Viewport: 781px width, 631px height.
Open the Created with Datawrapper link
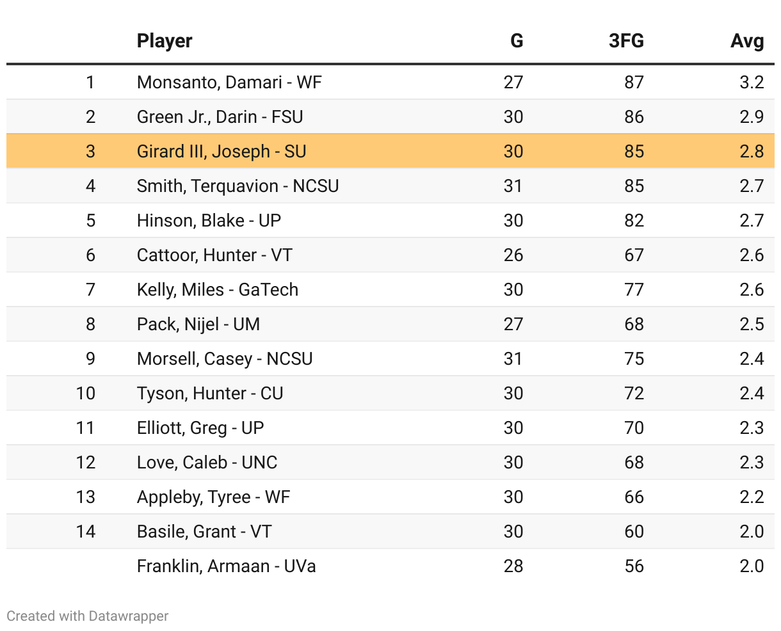click(88, 616)
